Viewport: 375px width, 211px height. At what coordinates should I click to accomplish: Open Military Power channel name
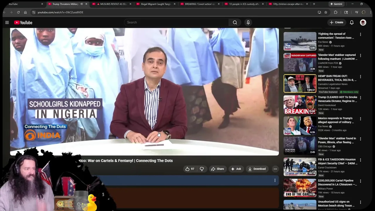[x=325, y=189]
